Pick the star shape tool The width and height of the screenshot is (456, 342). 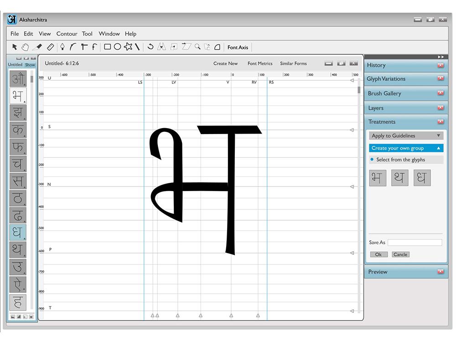tap(128, 47)
